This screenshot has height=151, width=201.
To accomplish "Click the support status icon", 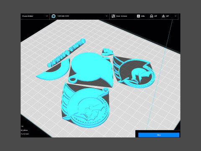I will 152,16.
